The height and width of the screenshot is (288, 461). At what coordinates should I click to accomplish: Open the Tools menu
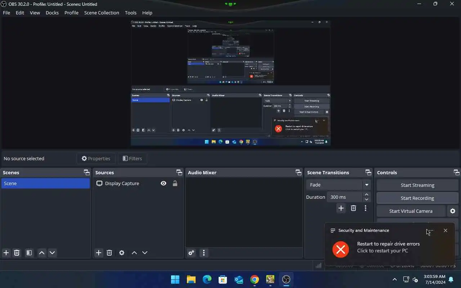tap(131, 13)
